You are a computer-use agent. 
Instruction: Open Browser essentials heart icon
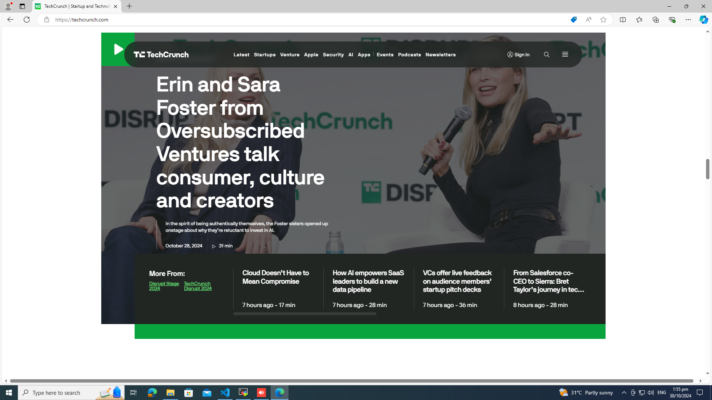[672, 20]
